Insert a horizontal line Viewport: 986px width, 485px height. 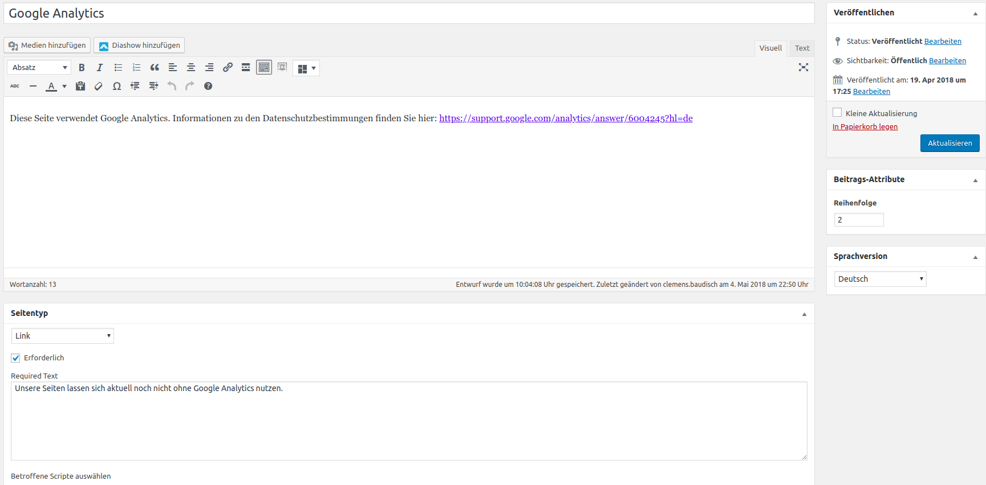33,86
